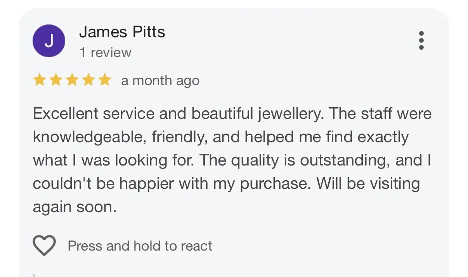The height and width of the screenshot is (277, 468).
Task: Click "again soon." on the last line
Action: [x=75, y=207]
